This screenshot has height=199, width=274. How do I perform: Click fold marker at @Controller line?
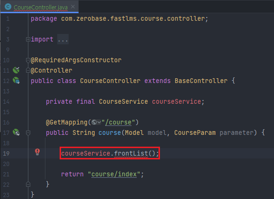pos(28,71)
